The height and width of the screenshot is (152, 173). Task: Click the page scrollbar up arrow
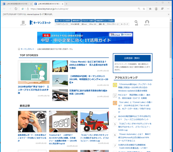pos(171,20)
